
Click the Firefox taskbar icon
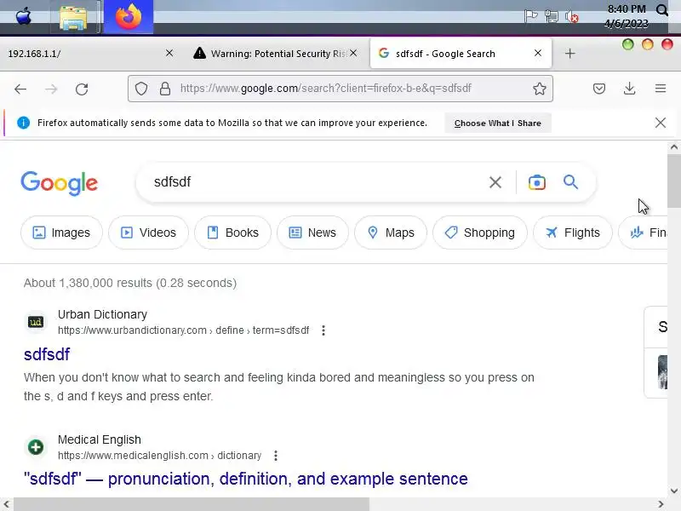pos(129,17)
